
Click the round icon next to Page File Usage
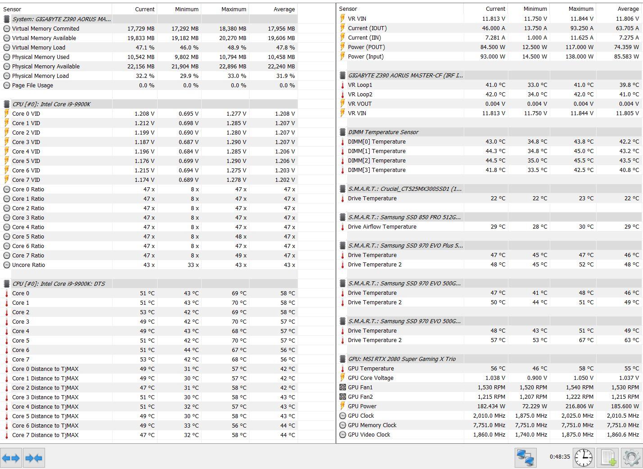7,86
